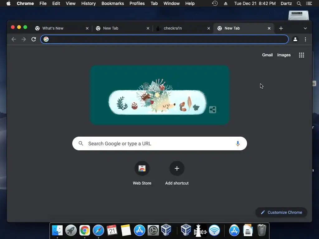Image resolution: width=319 pixels, height=239 pixels.
Task: Open the profile avatar menu
Action: (295, 39)
